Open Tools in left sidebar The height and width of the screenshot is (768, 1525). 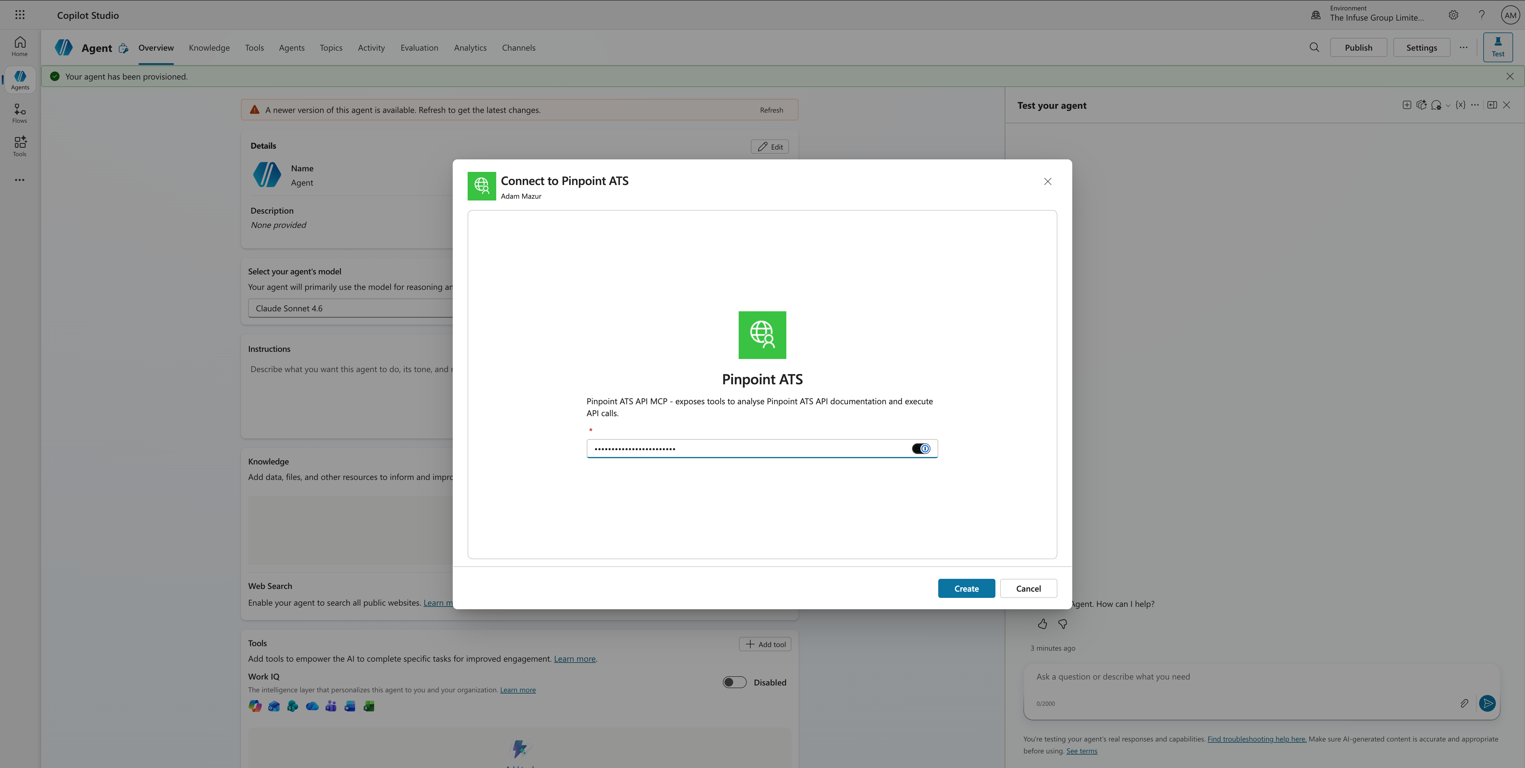[20, 146]
